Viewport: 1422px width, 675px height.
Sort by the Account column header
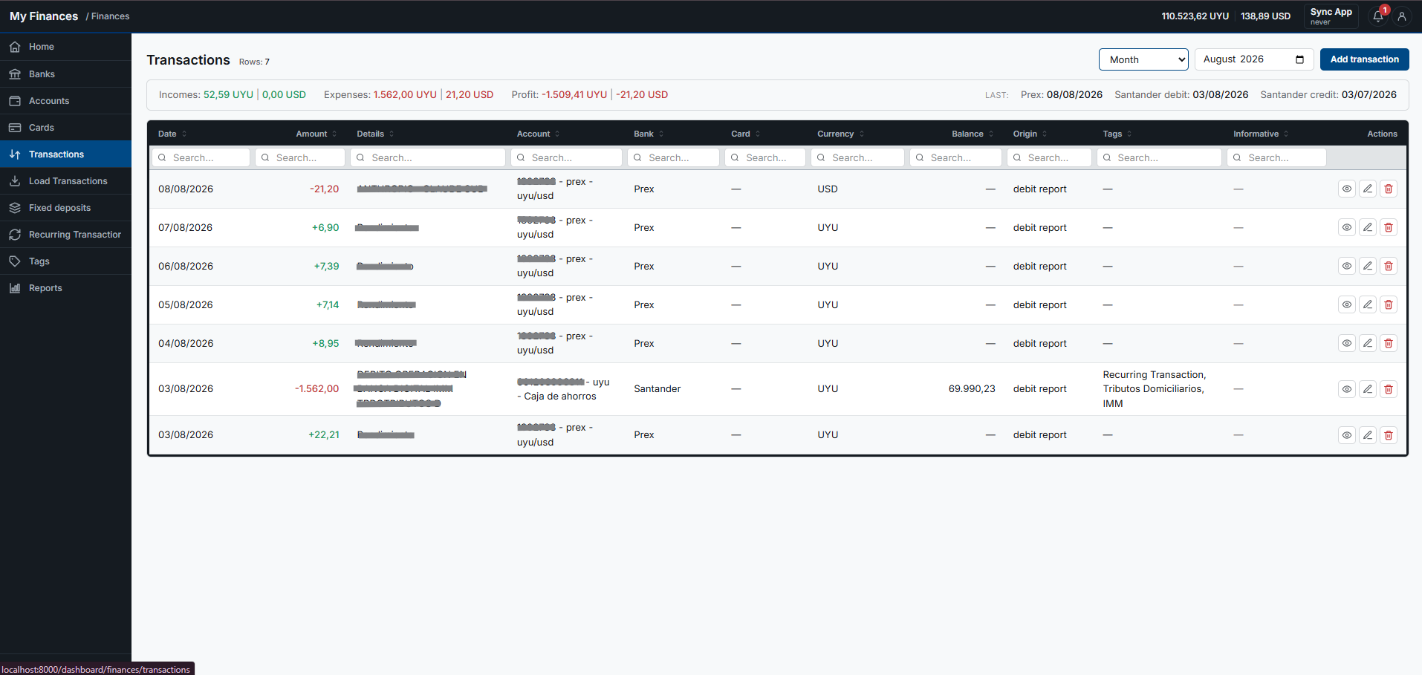pyautogui.click(x=538, y=134)
